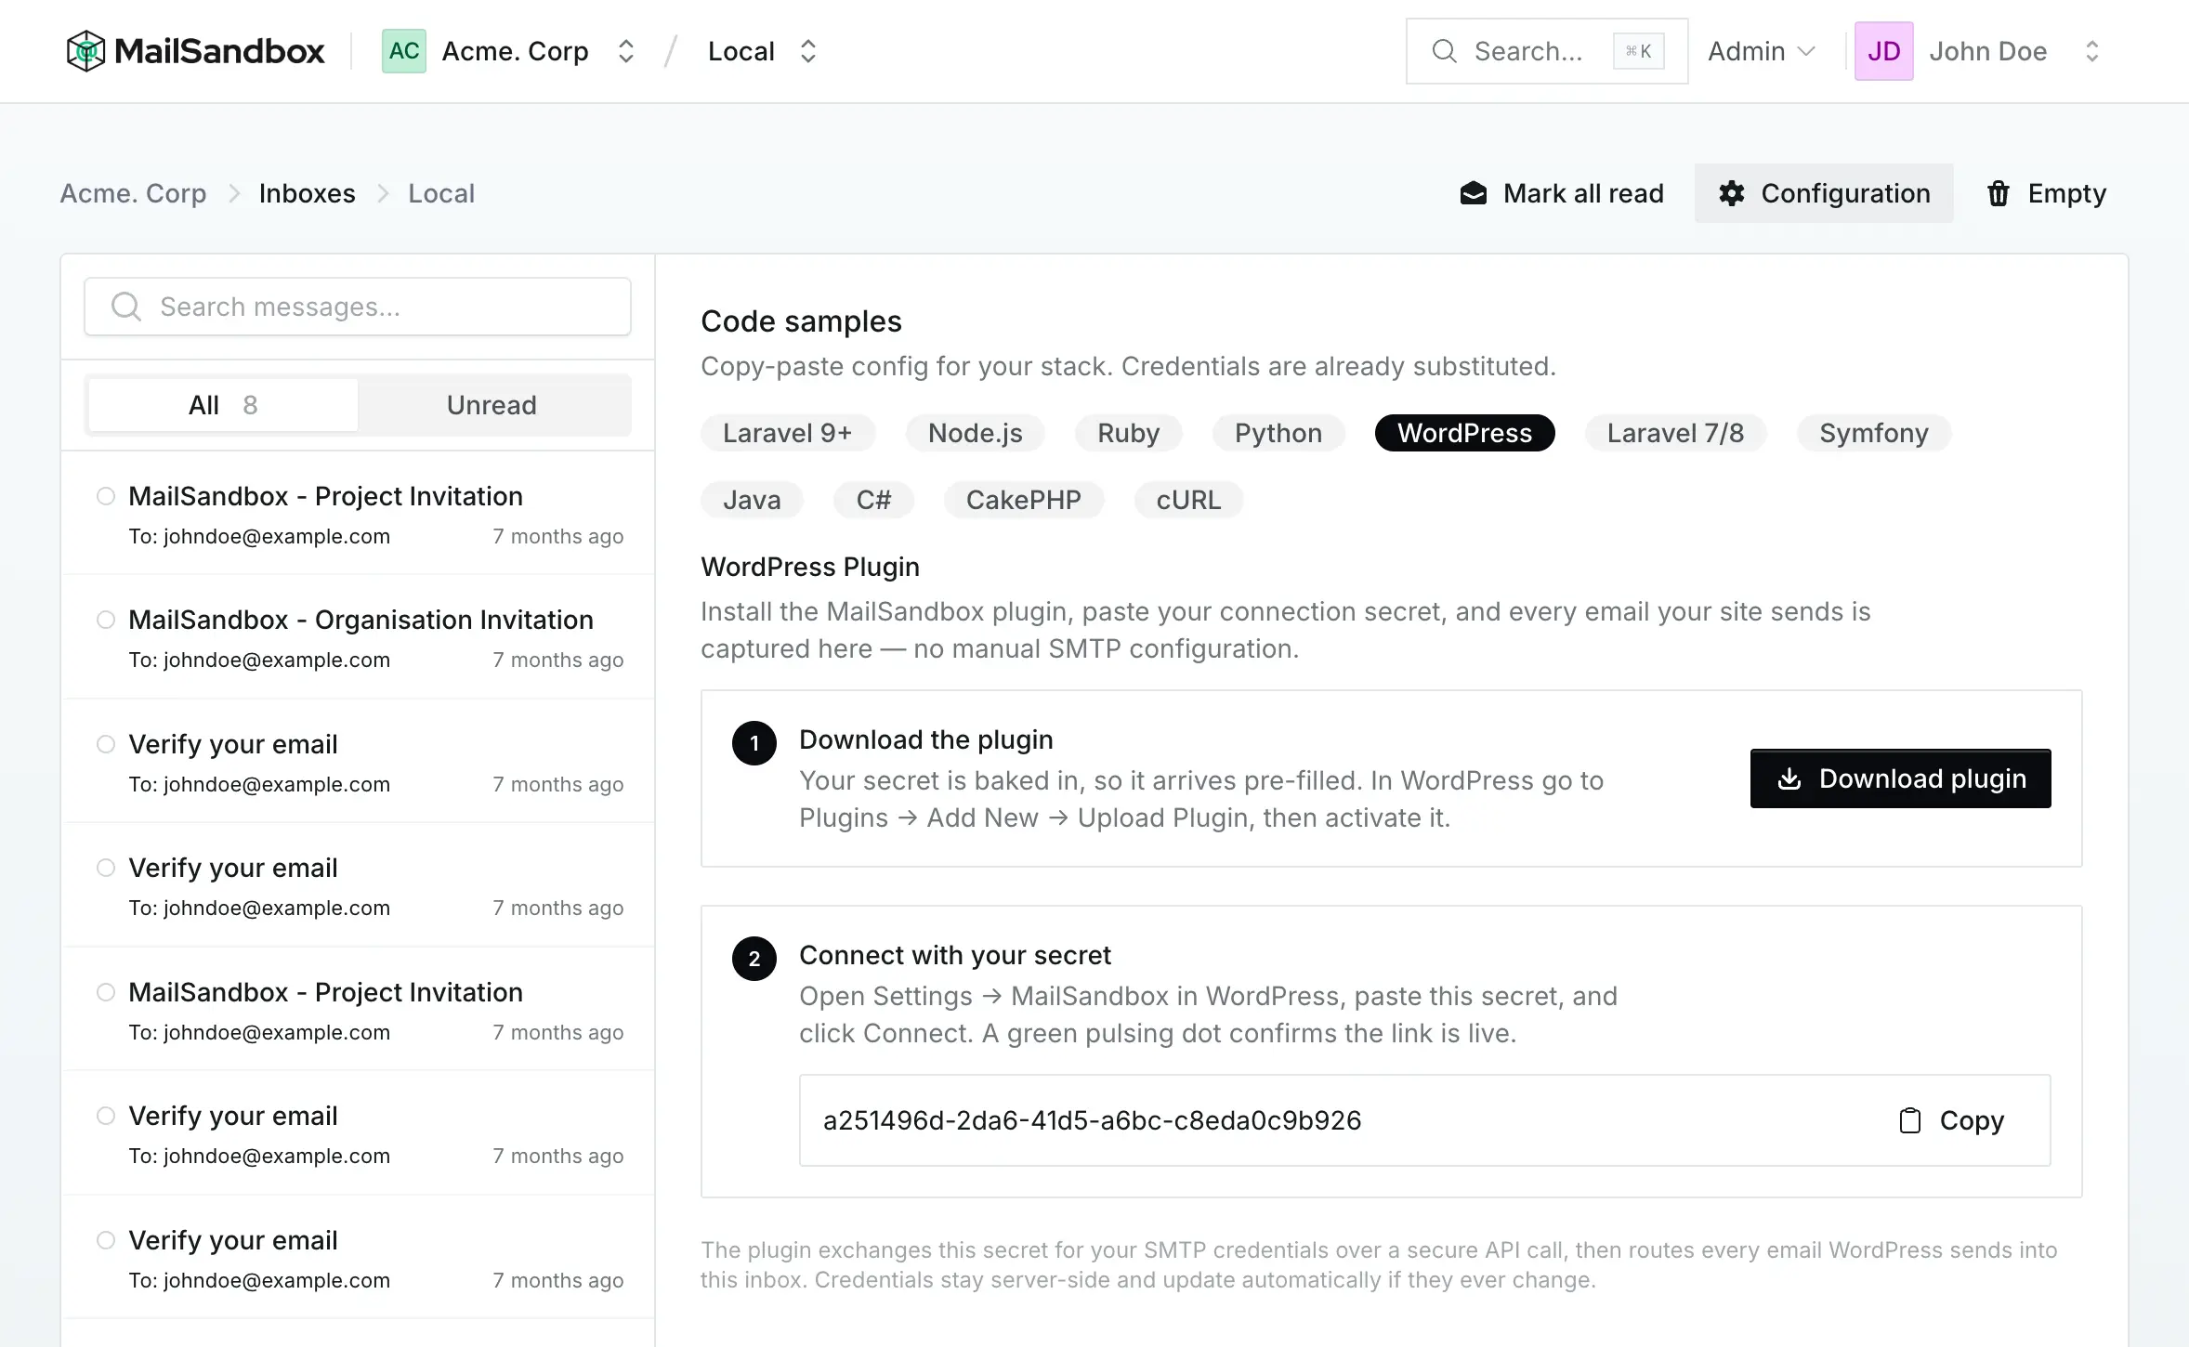
Task: Click the download arrow icon on Download plugin
Action: point(1789,778)
